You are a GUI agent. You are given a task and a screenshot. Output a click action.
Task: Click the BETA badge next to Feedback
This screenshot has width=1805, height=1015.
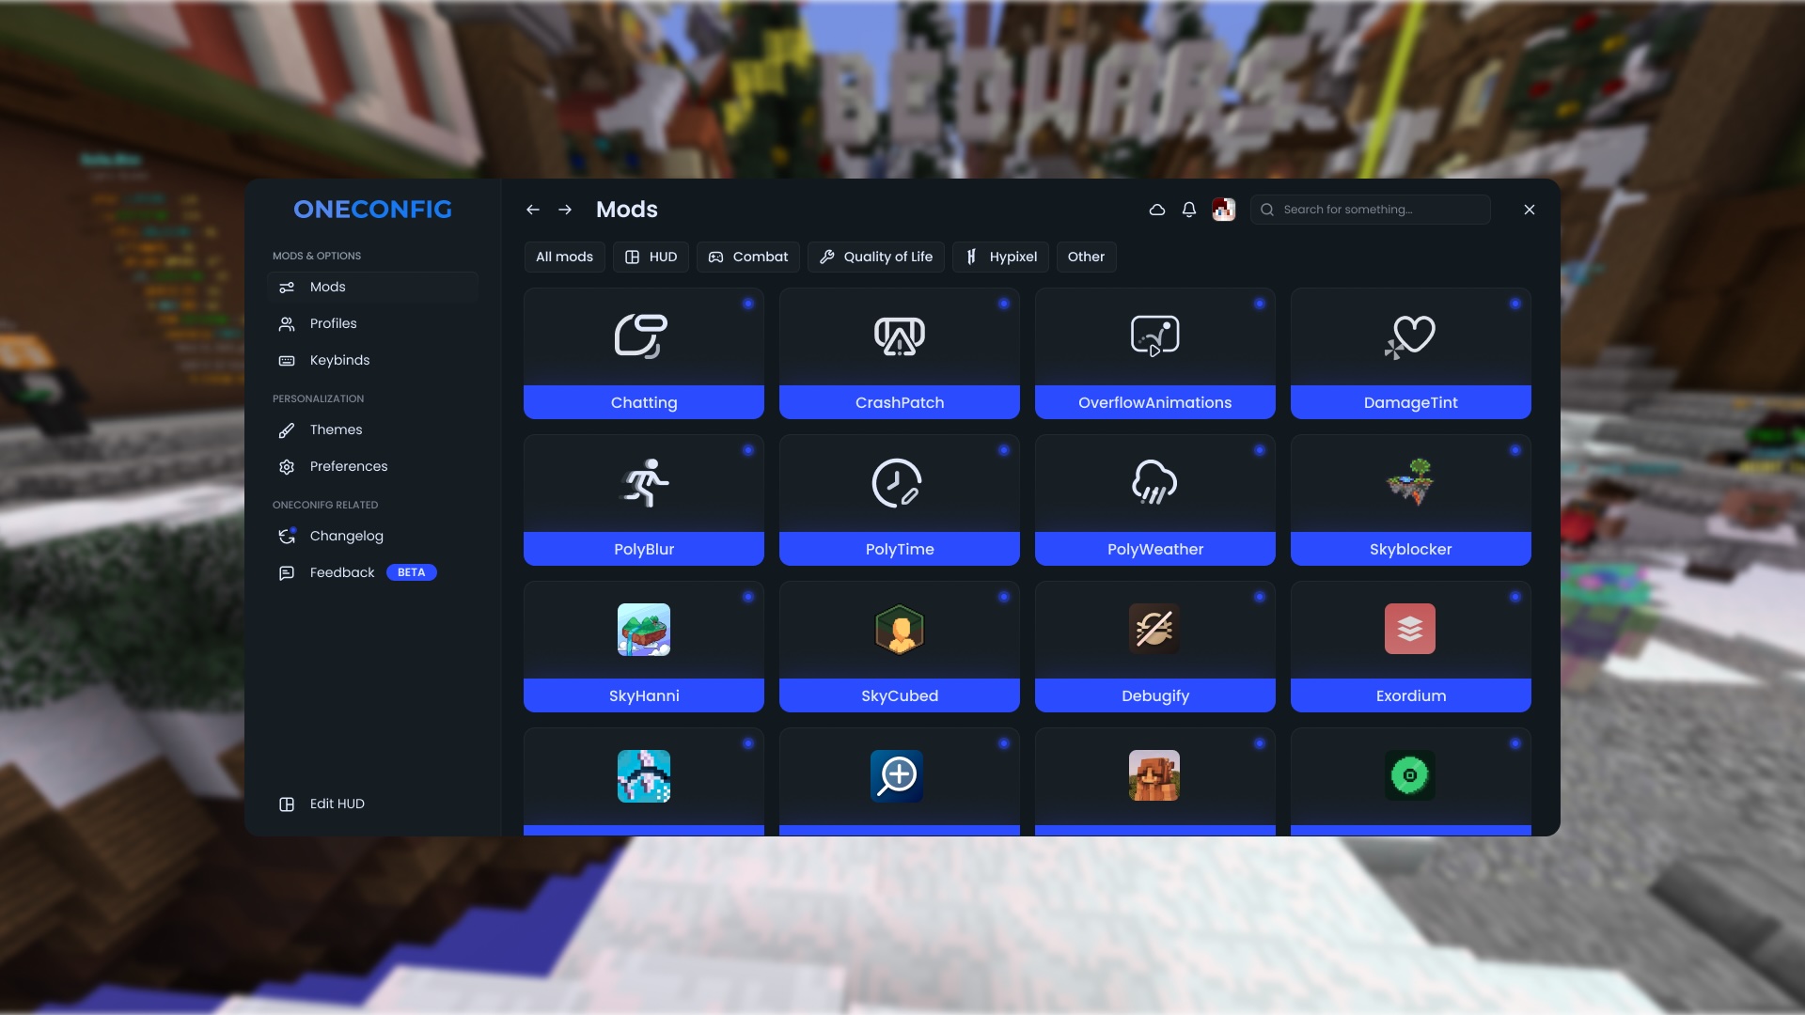coord(411,572)
